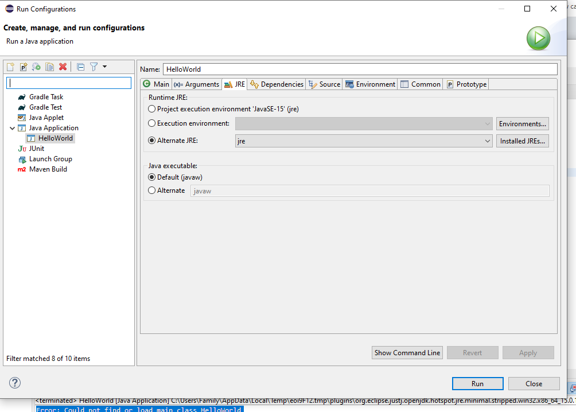
Task: Click the New launch configuration icon
Action: (x=10, y=67)
